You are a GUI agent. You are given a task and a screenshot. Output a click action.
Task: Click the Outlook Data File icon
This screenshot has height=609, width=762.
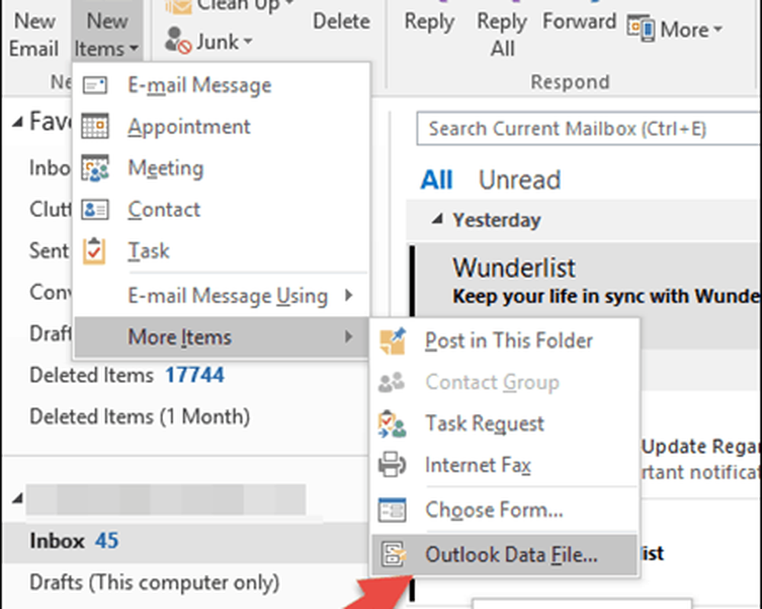coord(392,555)
